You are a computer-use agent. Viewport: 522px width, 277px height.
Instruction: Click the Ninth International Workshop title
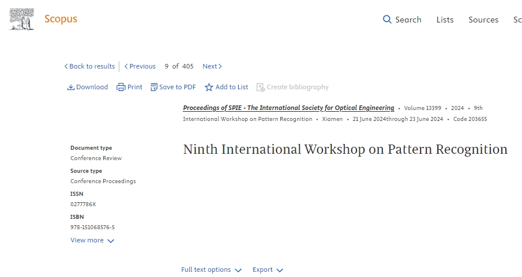point(345,150)
